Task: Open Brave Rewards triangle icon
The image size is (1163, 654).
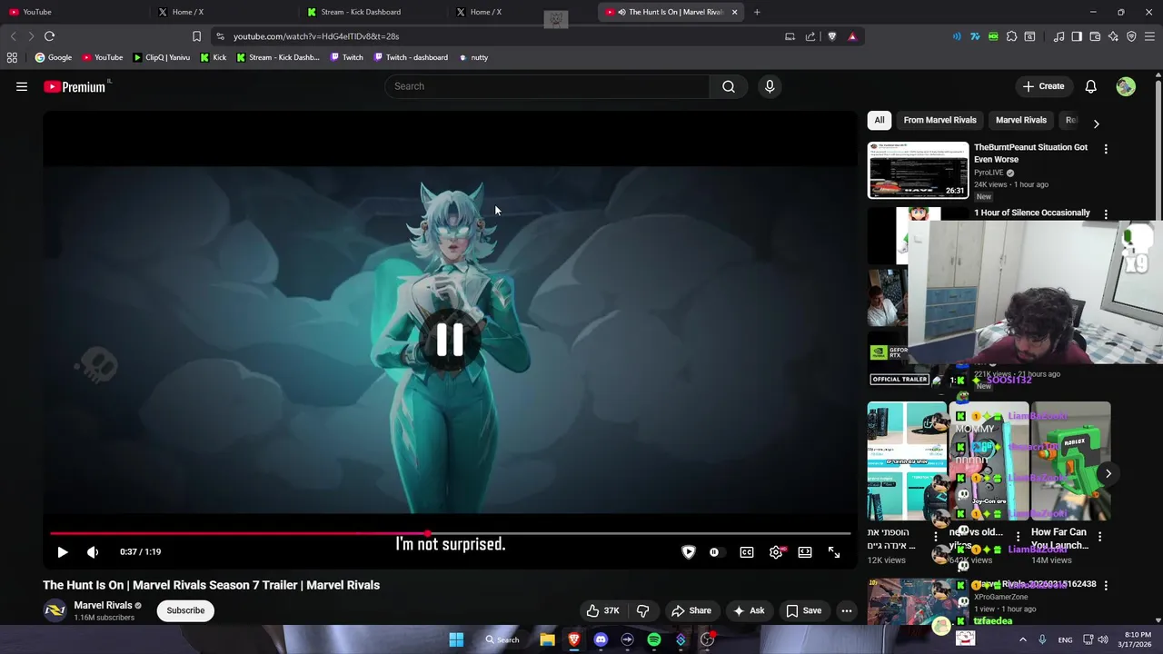Action: tap(852, 36)
